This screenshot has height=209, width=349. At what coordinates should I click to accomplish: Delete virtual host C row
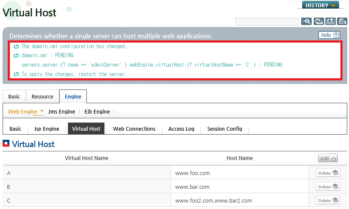point(328,200)
